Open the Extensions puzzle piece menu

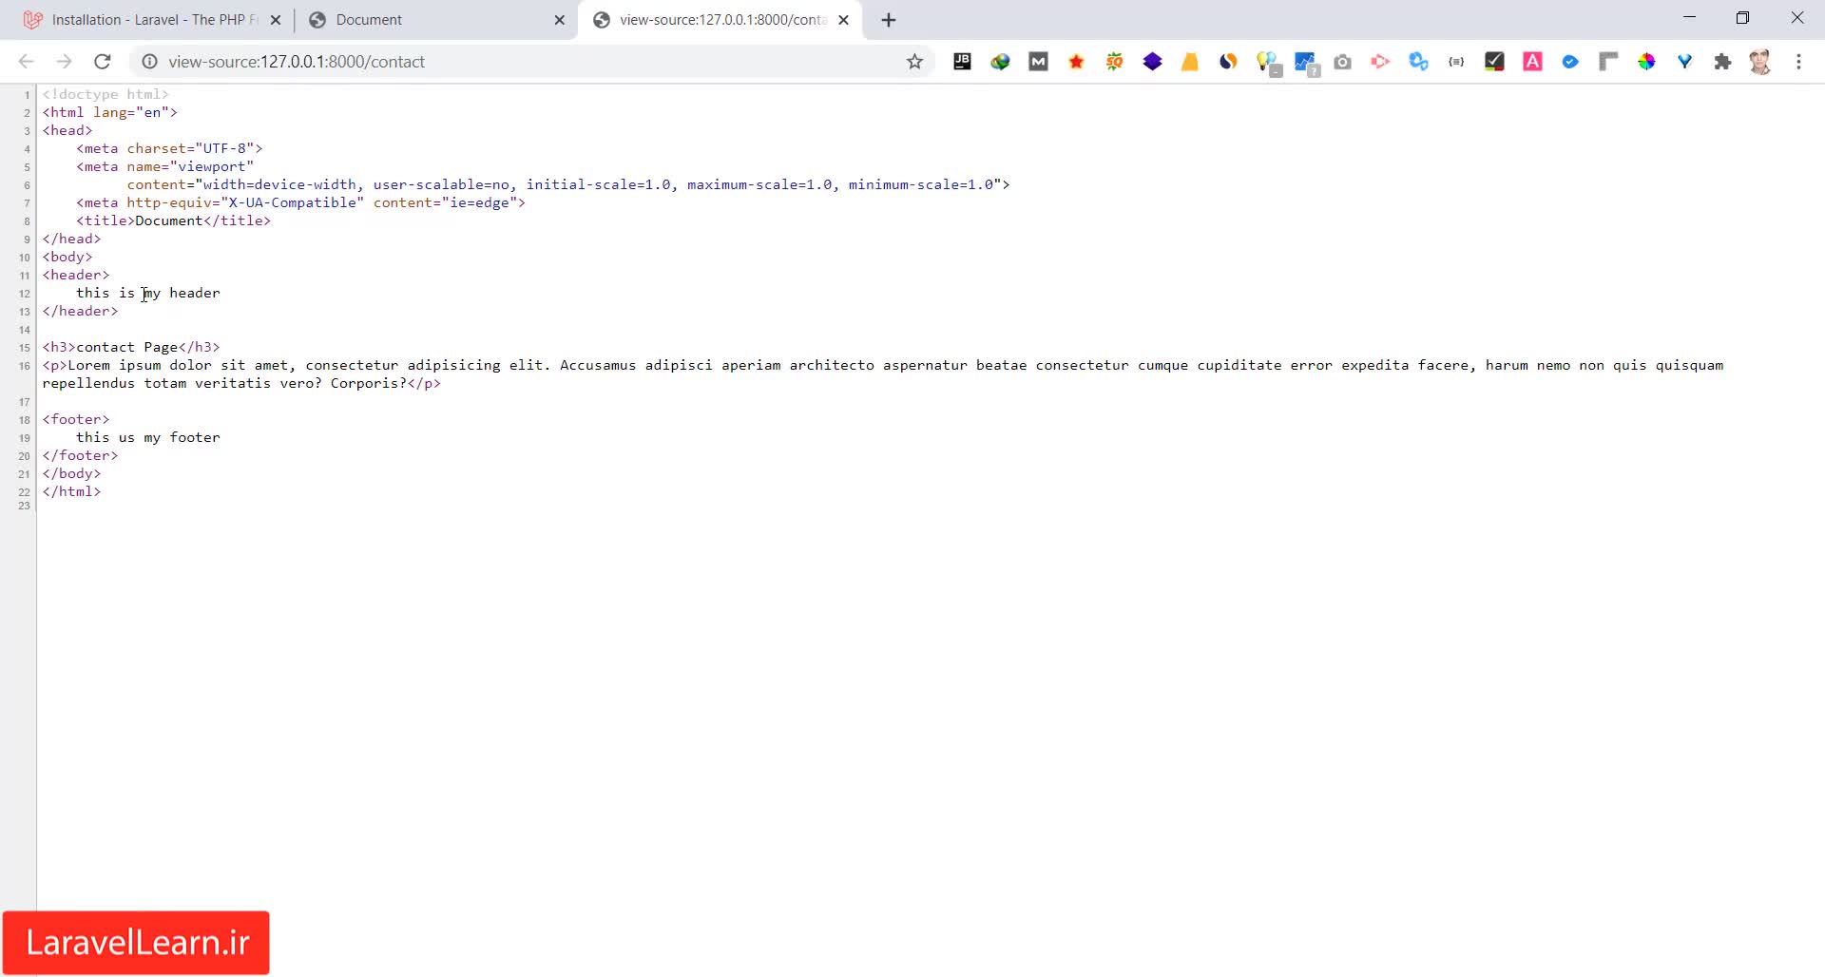coord(1722,62)
